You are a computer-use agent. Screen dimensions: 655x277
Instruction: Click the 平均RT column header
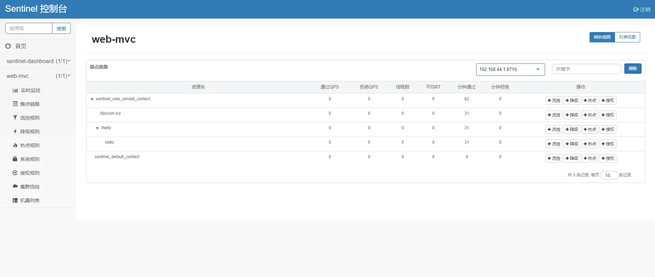[x=433, y=87]
